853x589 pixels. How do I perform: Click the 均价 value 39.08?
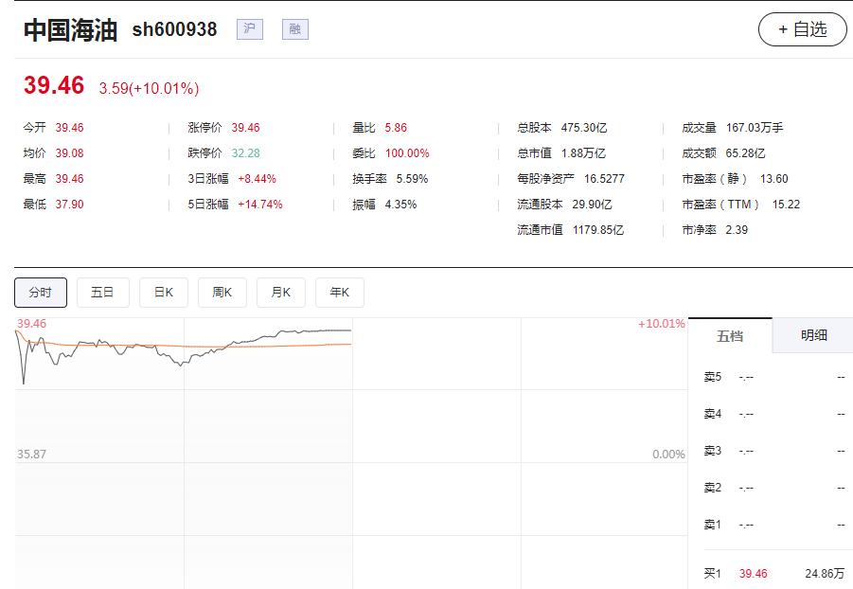point(70,153)
